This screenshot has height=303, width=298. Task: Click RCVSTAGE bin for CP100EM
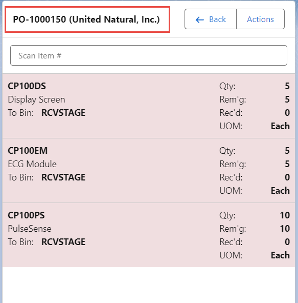pyautogui.click(x=63, y=177)
